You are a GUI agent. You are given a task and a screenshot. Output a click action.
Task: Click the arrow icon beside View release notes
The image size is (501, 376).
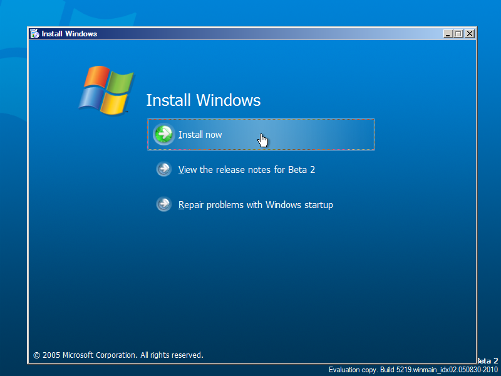coord(164,169)
